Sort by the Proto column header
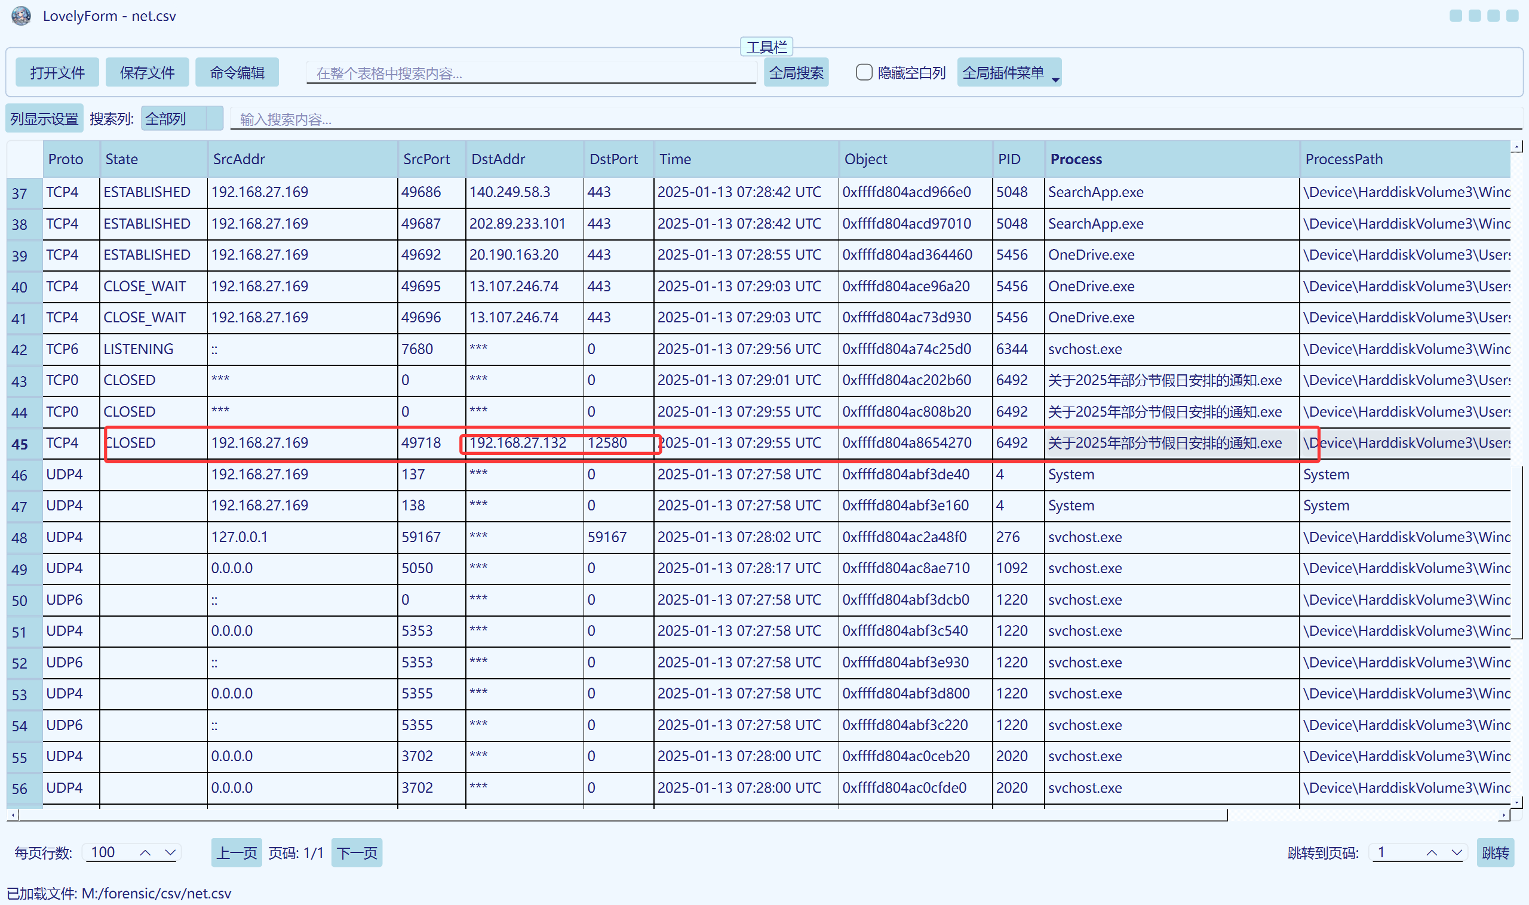Image resolution: width=1529 pixels, height=905 pixels. point(70,159)
